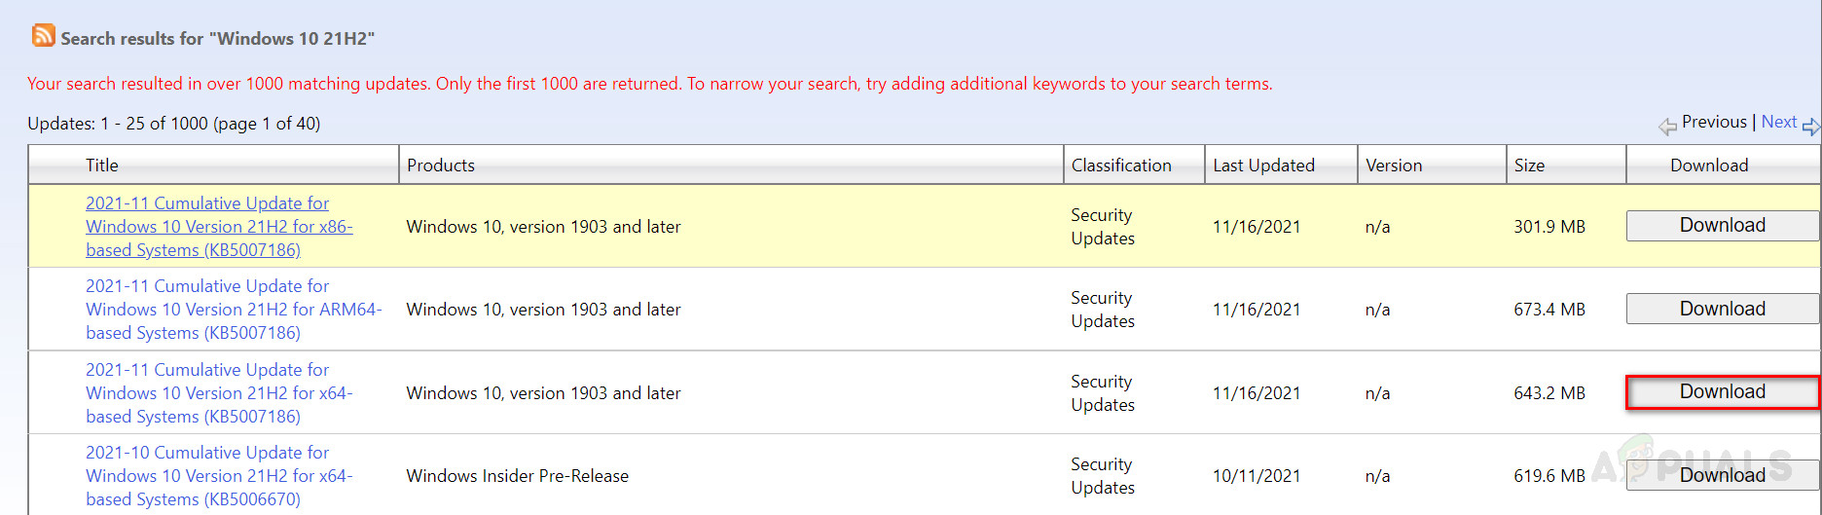This screenshot has height=515, width=1822.
Task: Sort by the Products column header
Action: click(x=441, y=166)
